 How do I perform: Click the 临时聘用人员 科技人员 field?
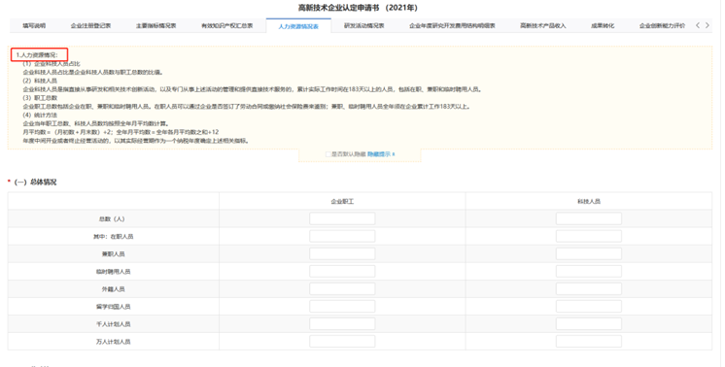(x=589, y=271)
